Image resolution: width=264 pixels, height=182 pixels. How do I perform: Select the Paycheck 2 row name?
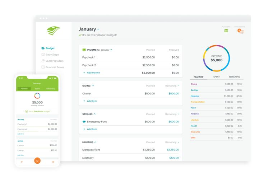89,65
